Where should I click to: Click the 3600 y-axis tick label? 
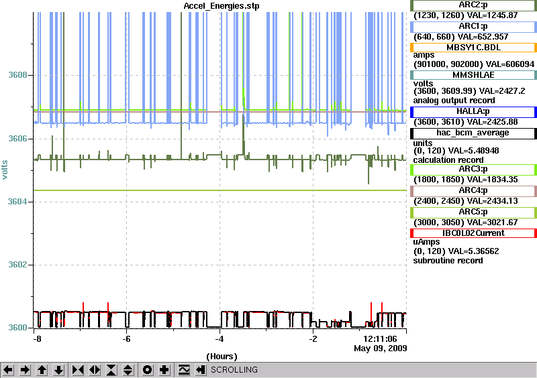[17, 328]
